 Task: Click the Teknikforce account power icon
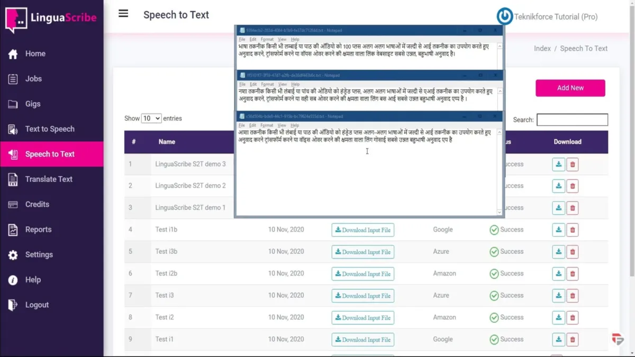click(x=504, y=16)
